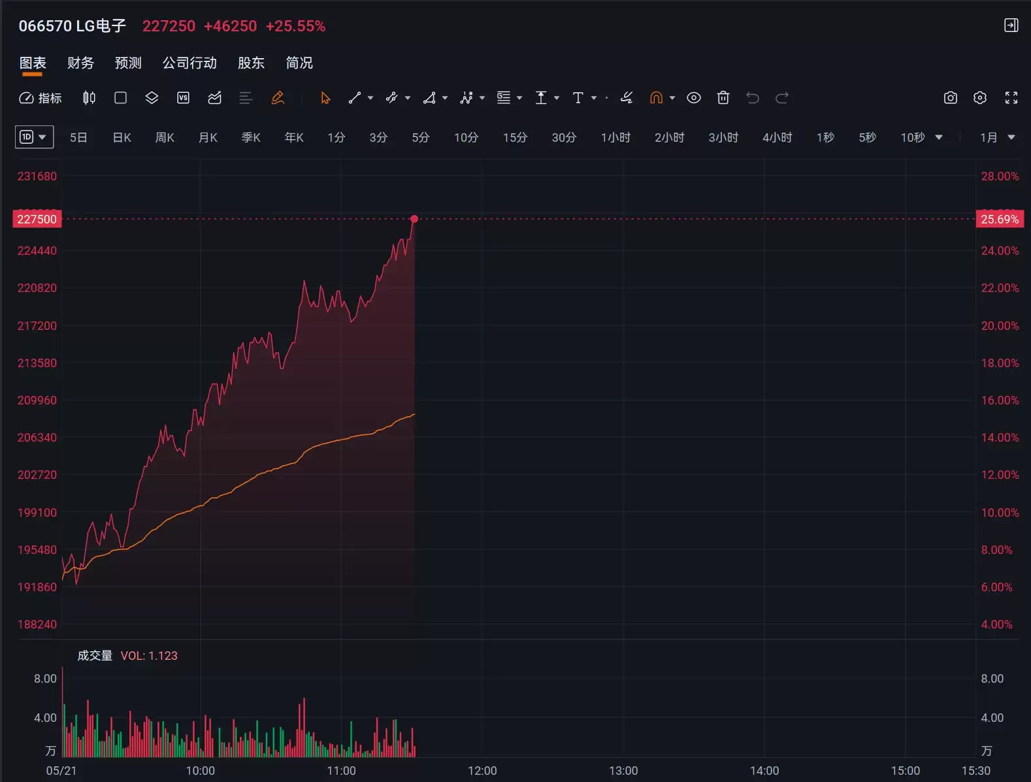1031x782 pixels.
Task: Switch to the 财务 tab
Action: [x=80, y=63]
